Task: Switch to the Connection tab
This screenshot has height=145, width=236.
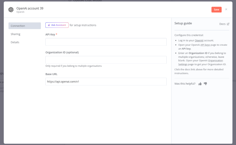Action: [25, 26]
